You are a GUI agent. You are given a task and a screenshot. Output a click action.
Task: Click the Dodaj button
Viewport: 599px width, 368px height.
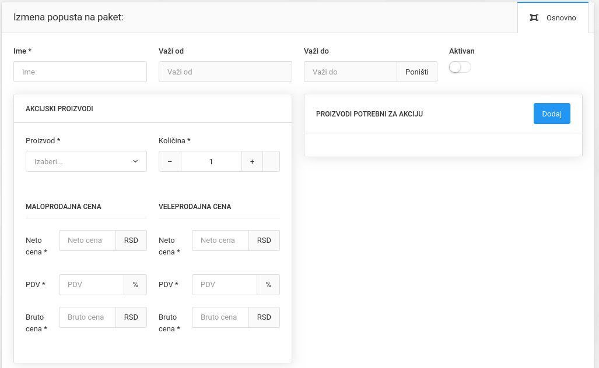551,114
